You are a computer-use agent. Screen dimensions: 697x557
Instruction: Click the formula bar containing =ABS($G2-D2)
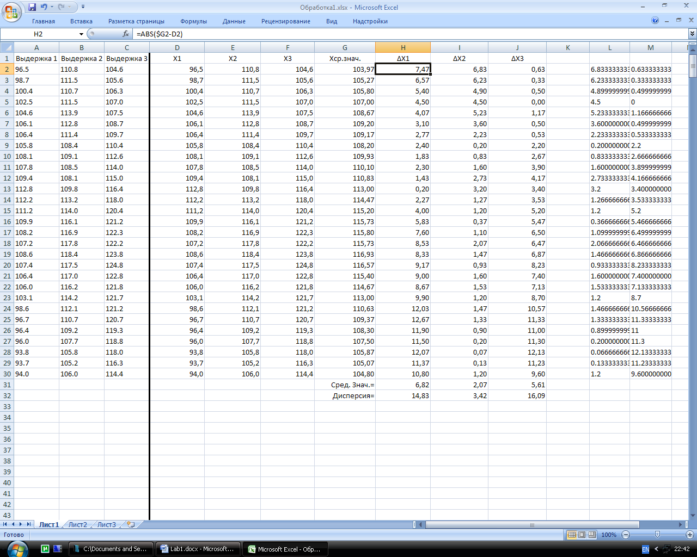(x=411, y=34)
